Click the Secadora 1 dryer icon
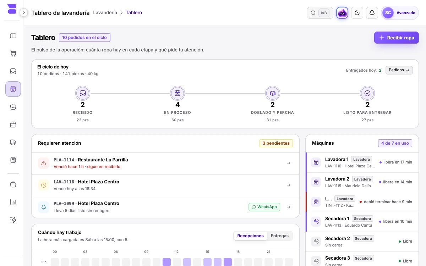Viewport: 426px width, 266px height. [x=316, y=221]
